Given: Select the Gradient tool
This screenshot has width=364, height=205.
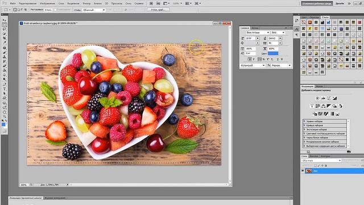Looking at the screenshot, I should pos(5,70).
